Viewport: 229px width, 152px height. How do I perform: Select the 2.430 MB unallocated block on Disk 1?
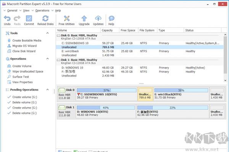[217, 111]
